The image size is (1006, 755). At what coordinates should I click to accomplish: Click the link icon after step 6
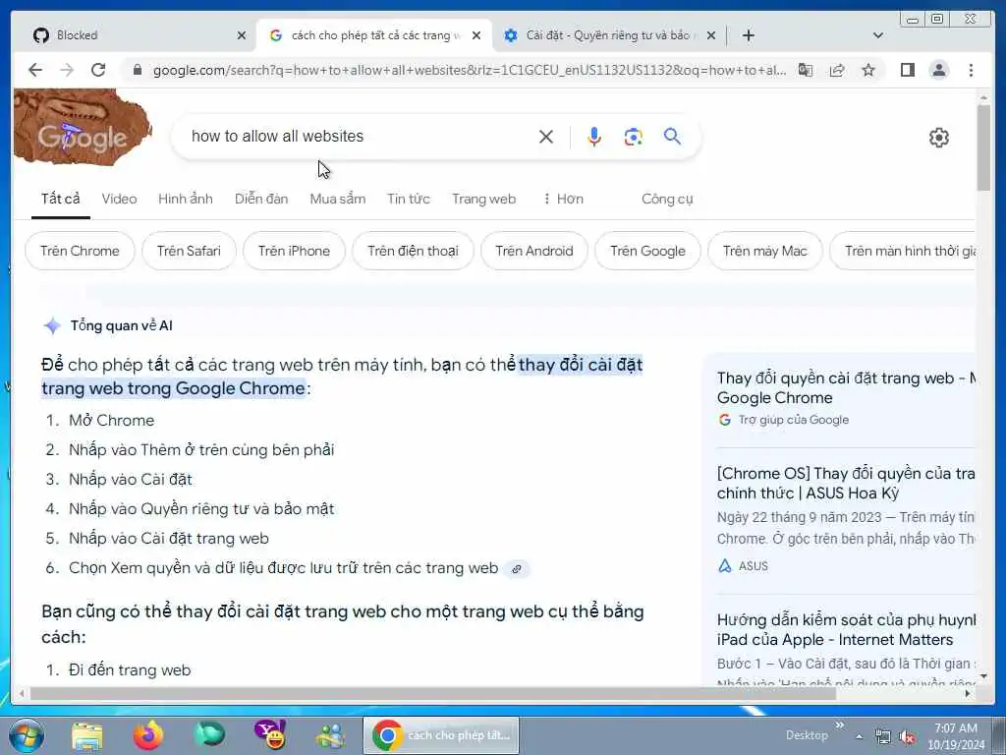click(x=517, y=569)
